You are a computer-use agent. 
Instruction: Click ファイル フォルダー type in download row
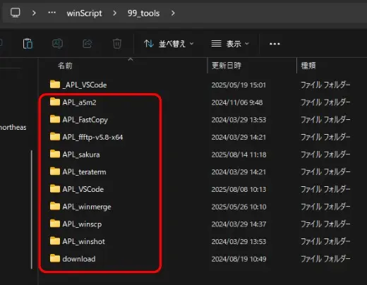tap(325, 259)
